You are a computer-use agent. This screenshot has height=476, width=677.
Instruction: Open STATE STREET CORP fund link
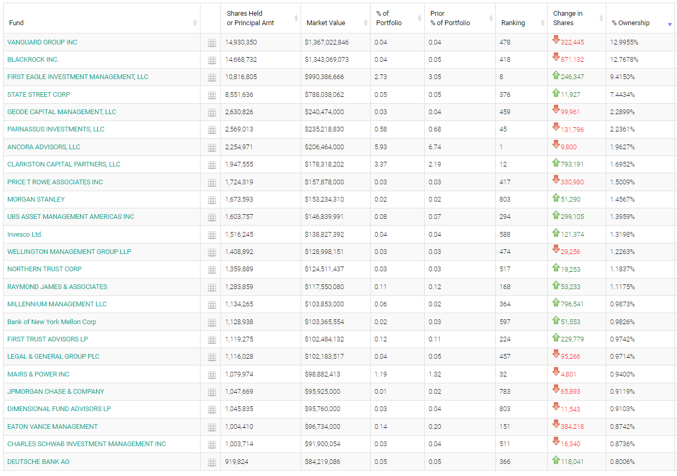[x=39, y=95]
